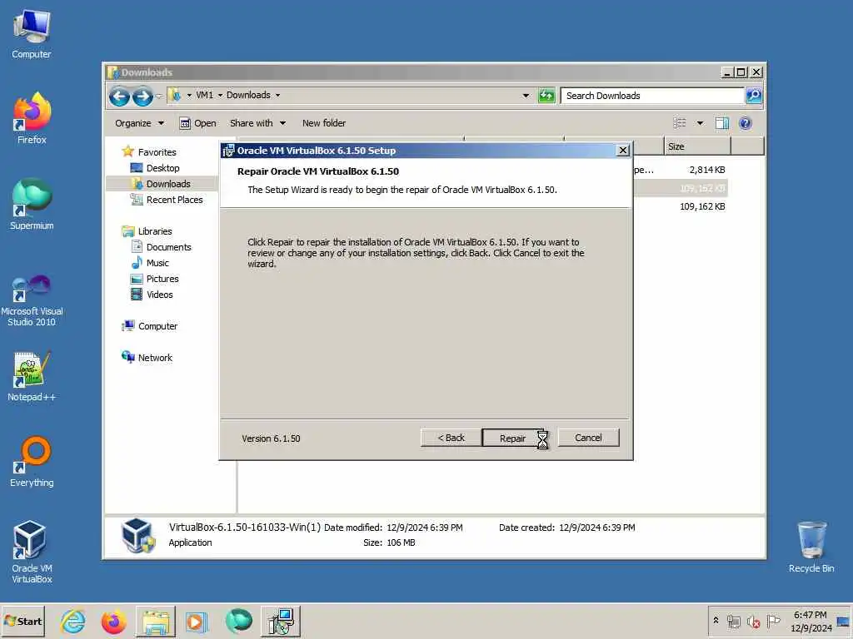Viewport: 853px width, 639px height.
Task: Open Explorer help icon
Action: point(746,123)
